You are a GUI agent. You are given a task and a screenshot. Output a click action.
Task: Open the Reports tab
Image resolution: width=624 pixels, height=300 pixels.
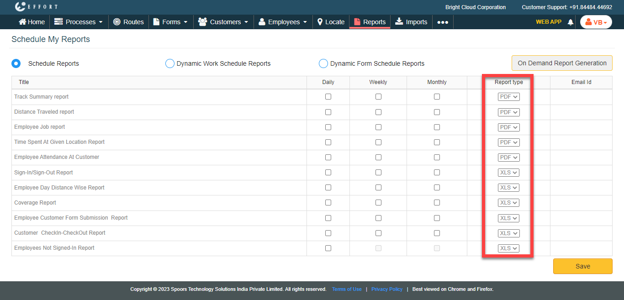point(370,22)
